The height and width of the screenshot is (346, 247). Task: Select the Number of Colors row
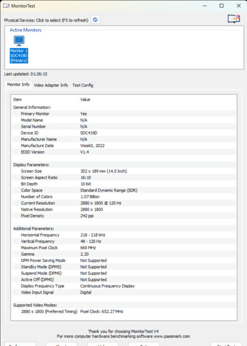[124, 197]
